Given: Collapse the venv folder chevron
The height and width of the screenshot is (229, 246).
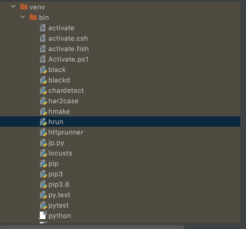Looking at the screenshot, I should tap(13, 7).
